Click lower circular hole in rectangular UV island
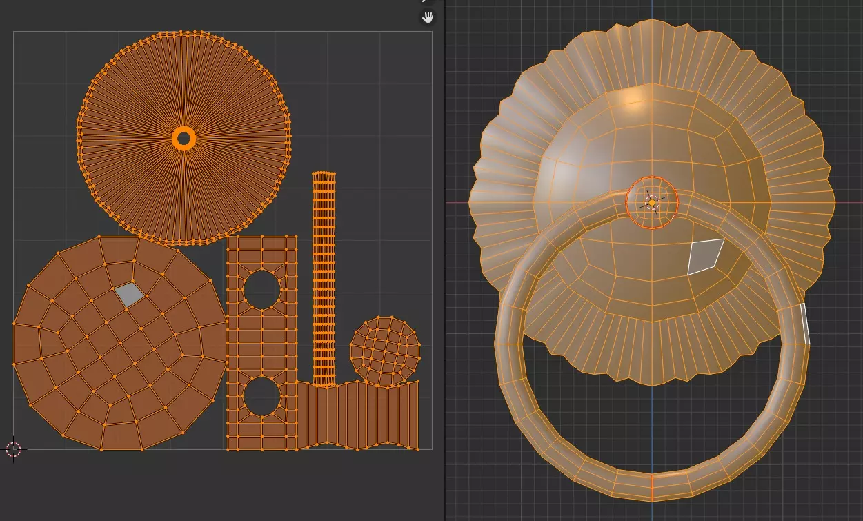The image size is (863, 521). point(262,396)
